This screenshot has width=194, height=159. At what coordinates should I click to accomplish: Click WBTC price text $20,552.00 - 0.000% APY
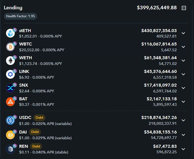42,50
